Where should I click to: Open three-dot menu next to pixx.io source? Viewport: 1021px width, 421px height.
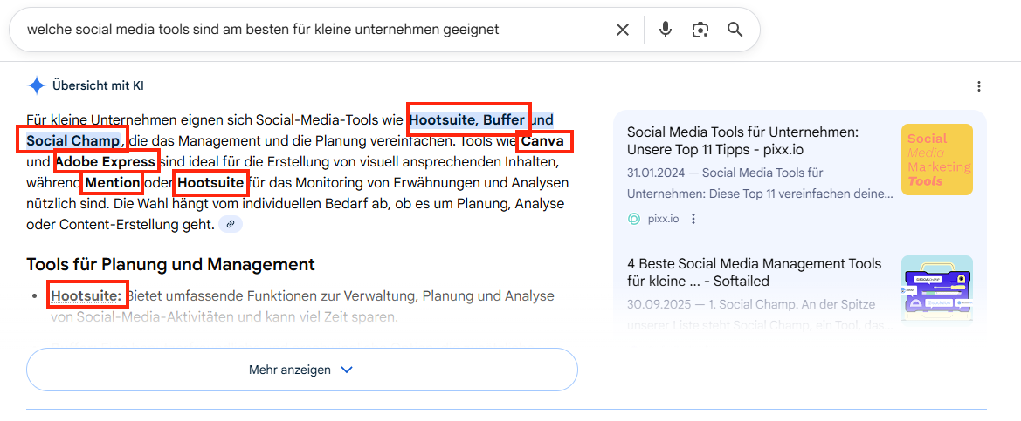[693, 219]
